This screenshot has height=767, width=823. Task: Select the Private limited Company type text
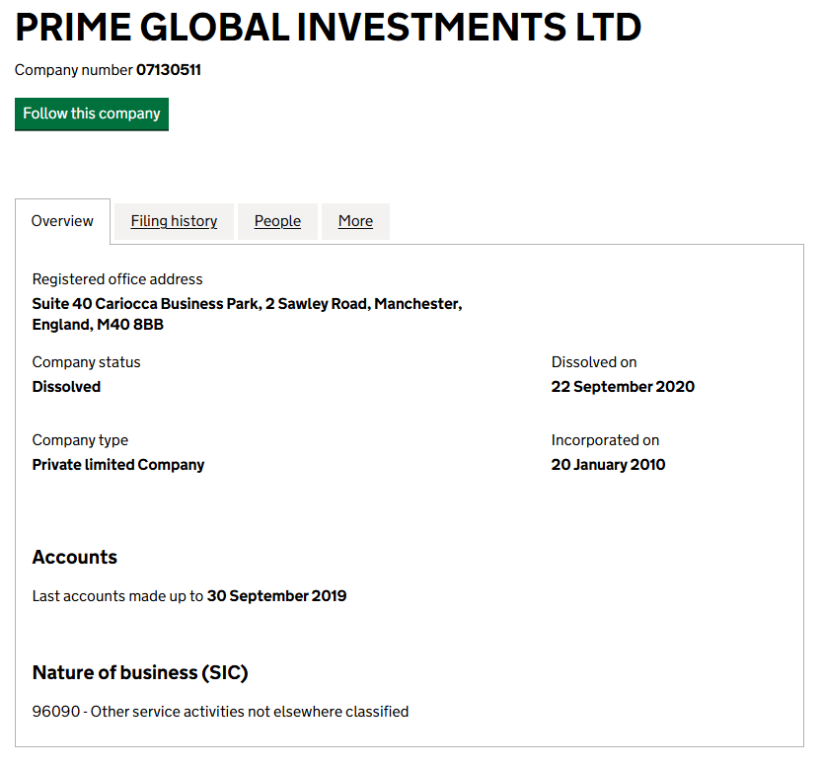click(117, 464)
